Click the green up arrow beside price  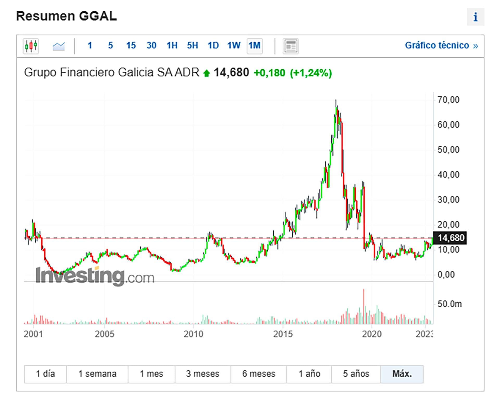(x=207, y=73)
